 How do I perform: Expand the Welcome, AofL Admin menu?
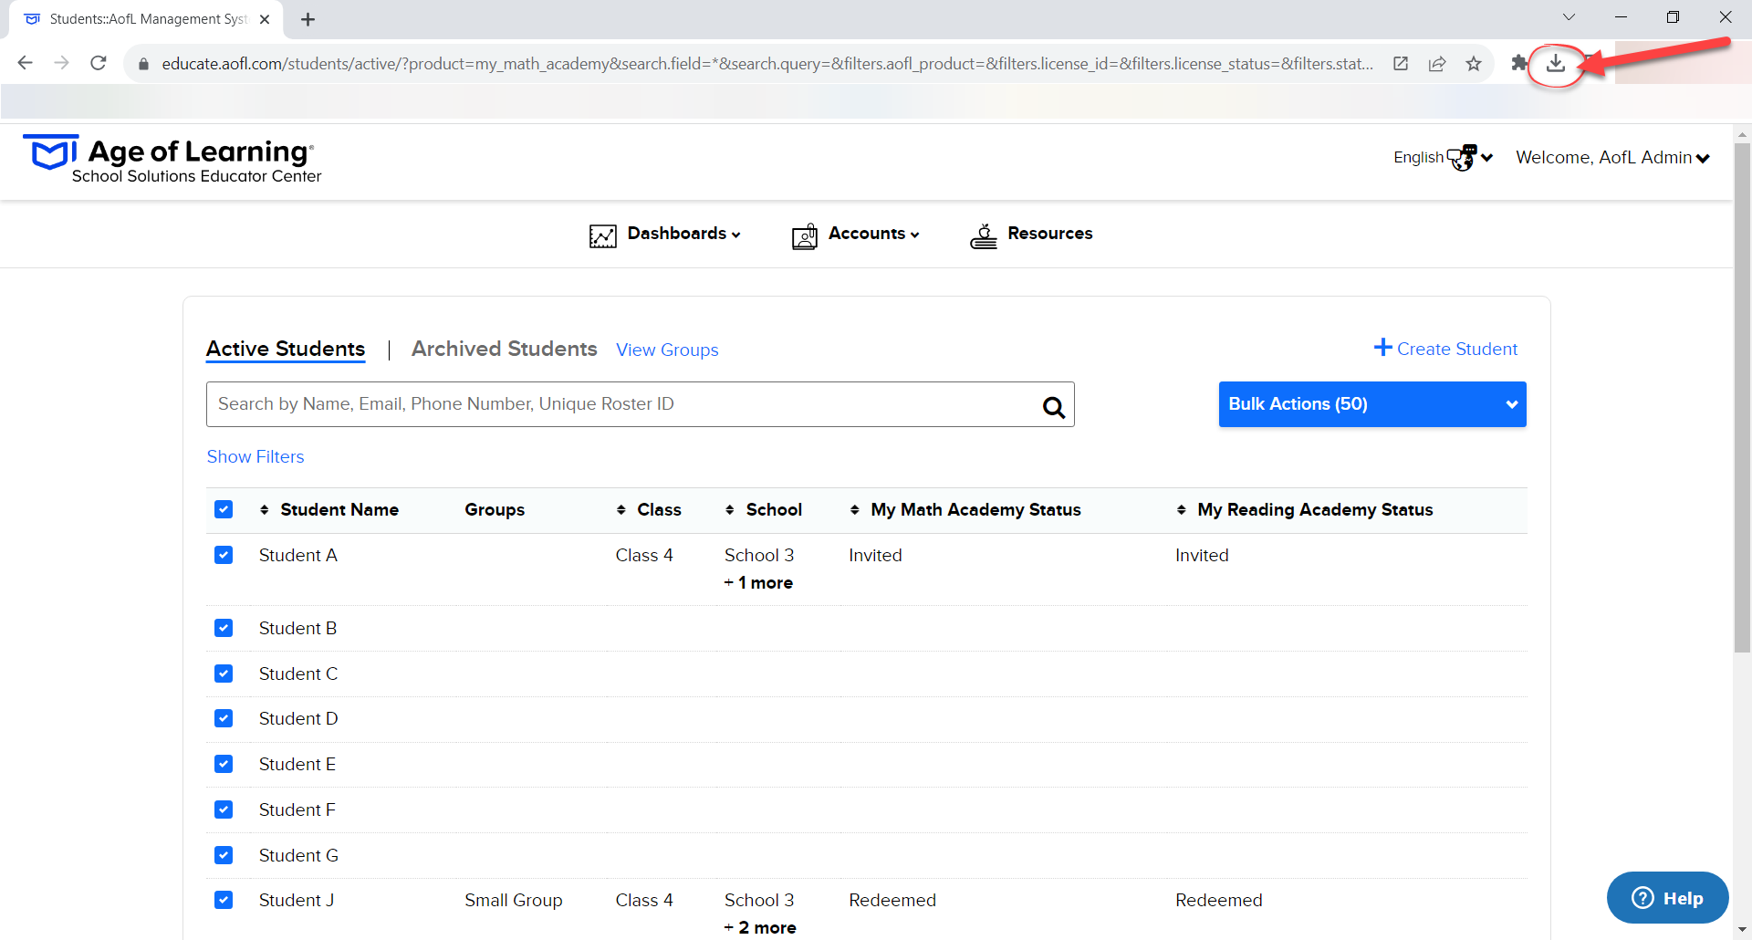(x=1612, y=158)
